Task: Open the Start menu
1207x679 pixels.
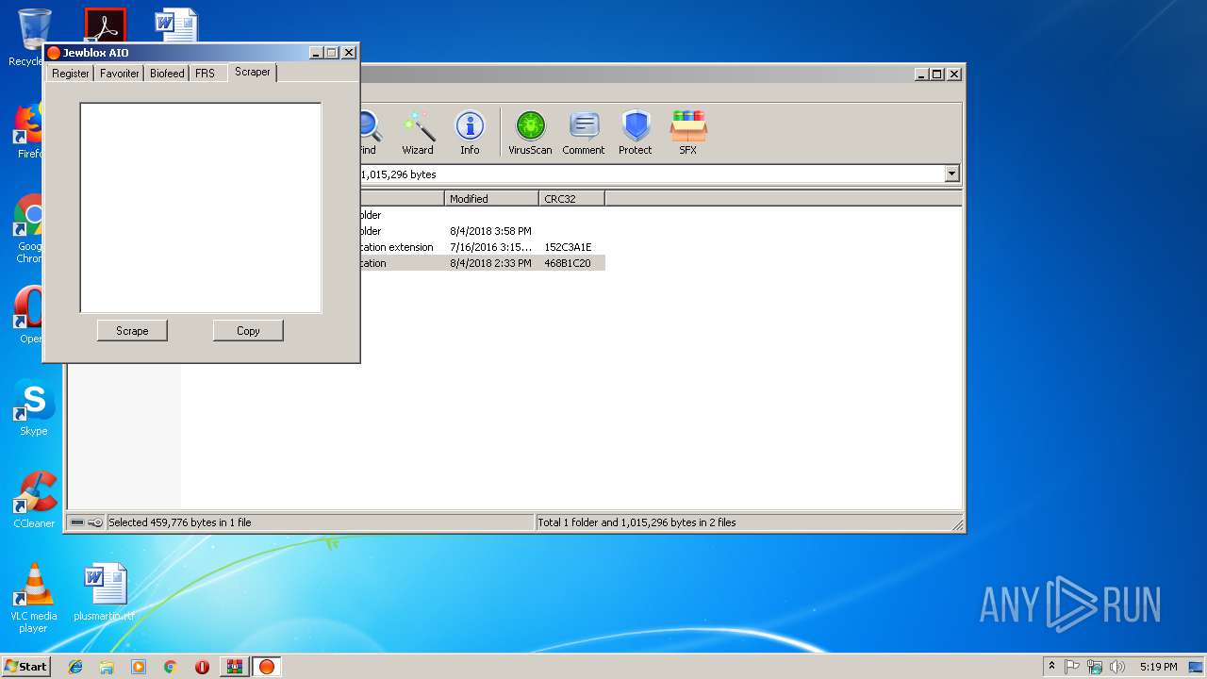Action: 26,666
